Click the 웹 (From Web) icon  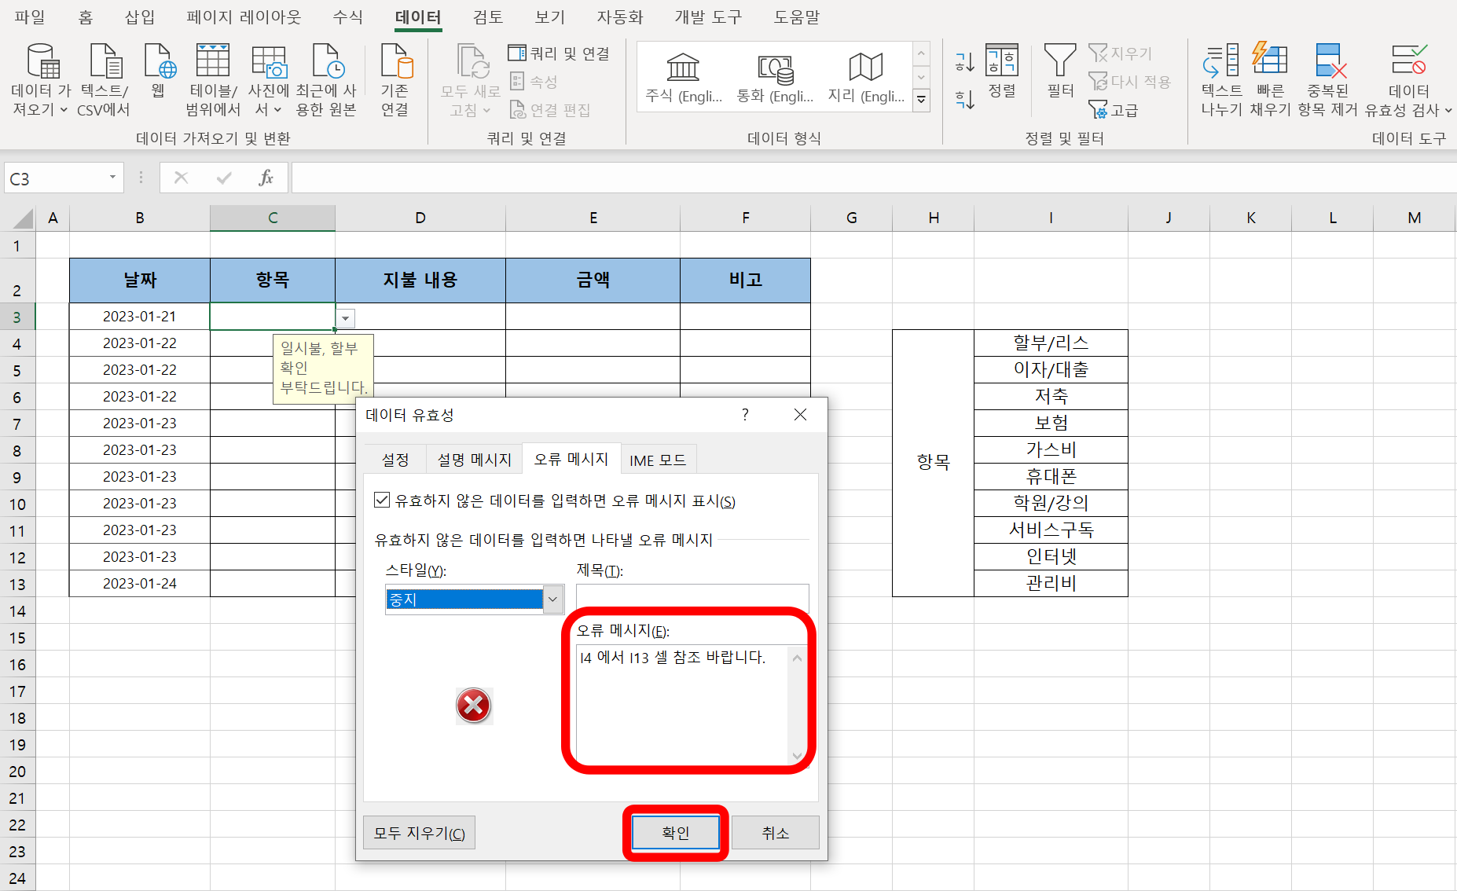pyautogui.click(x=160, y=62)
